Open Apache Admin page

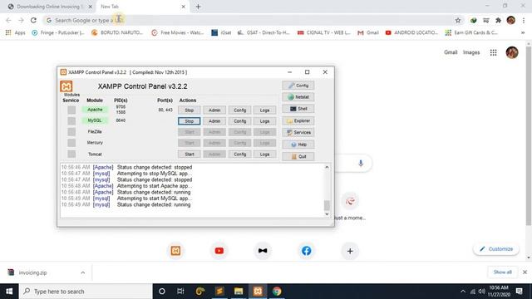pyautogui.click(x=214, y=110)
